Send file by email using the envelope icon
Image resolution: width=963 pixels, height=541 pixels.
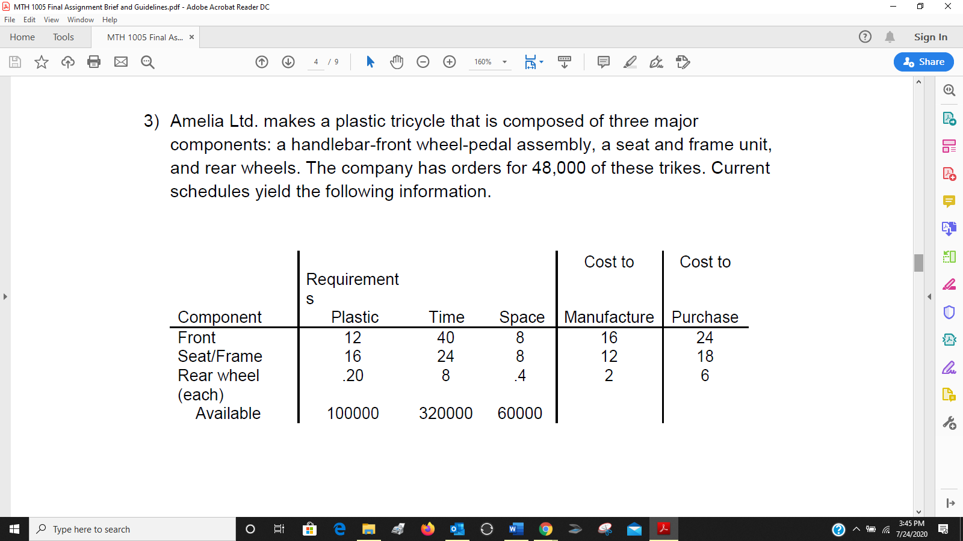pyautogui.click(x=121, y=62)
